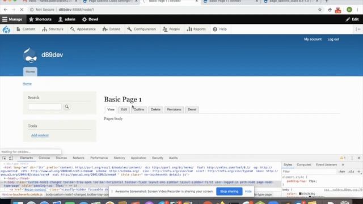363x204 pixels.
Task: Select the Outline node tab
Action: coord(139,109)
